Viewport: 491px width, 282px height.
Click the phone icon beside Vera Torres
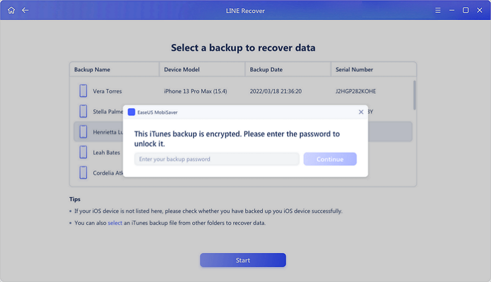pyautogui.click(x=83, y=91)
